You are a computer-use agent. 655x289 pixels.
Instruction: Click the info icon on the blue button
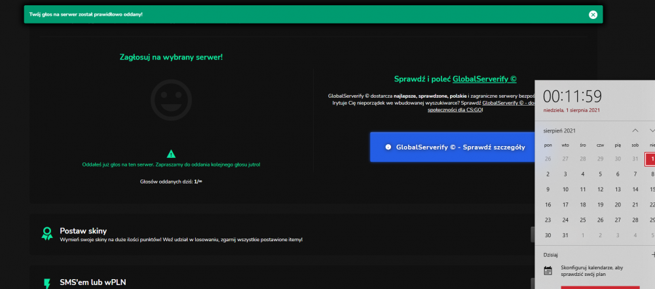click(x=388, y=147)
